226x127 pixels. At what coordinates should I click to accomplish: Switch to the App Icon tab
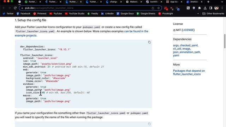click(173, 2)
